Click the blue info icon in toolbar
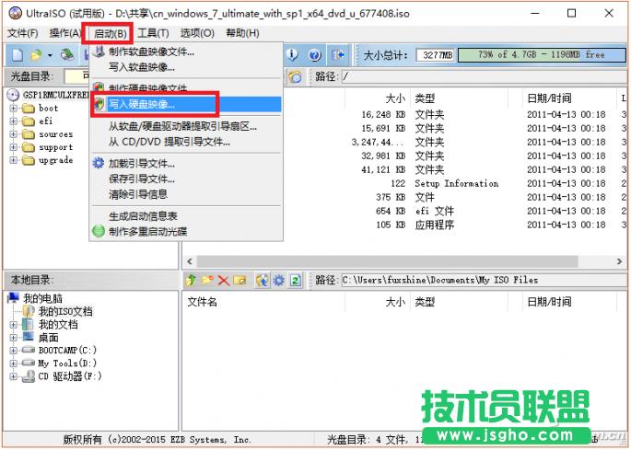631x450 pixels. coord(293,56)
